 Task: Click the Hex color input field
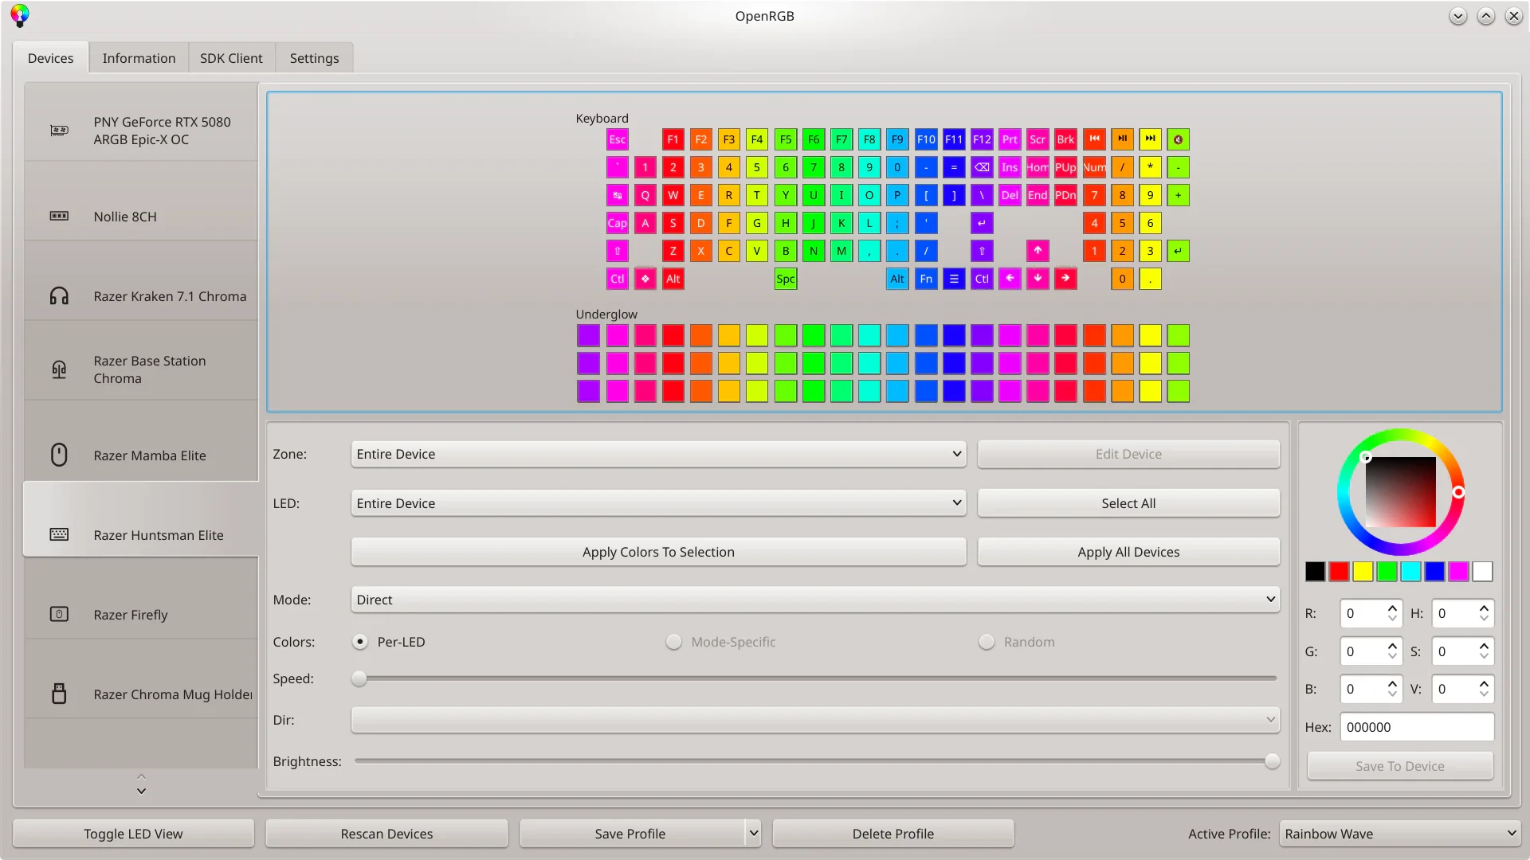click(1417, 727)
